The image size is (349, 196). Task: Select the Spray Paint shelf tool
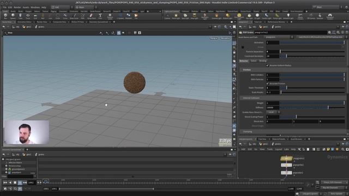(x=91, y=16)
